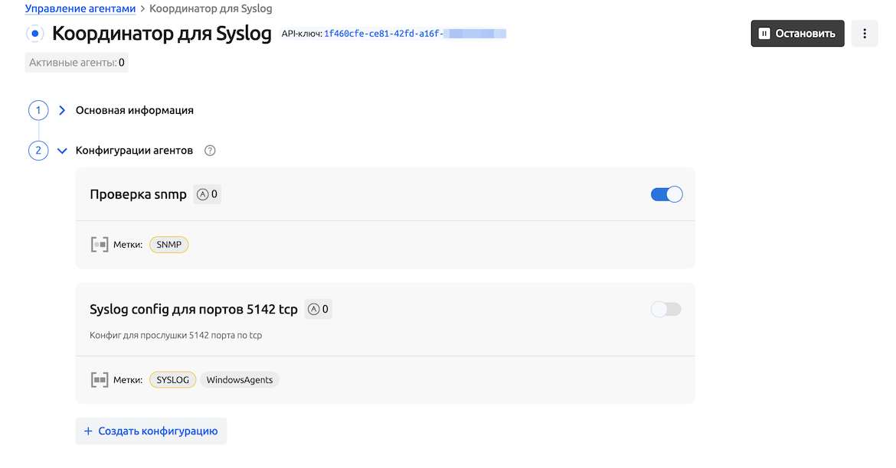The image size is (896, 468).
Task: Copy the API key value
Action: (x=414, y=34)
